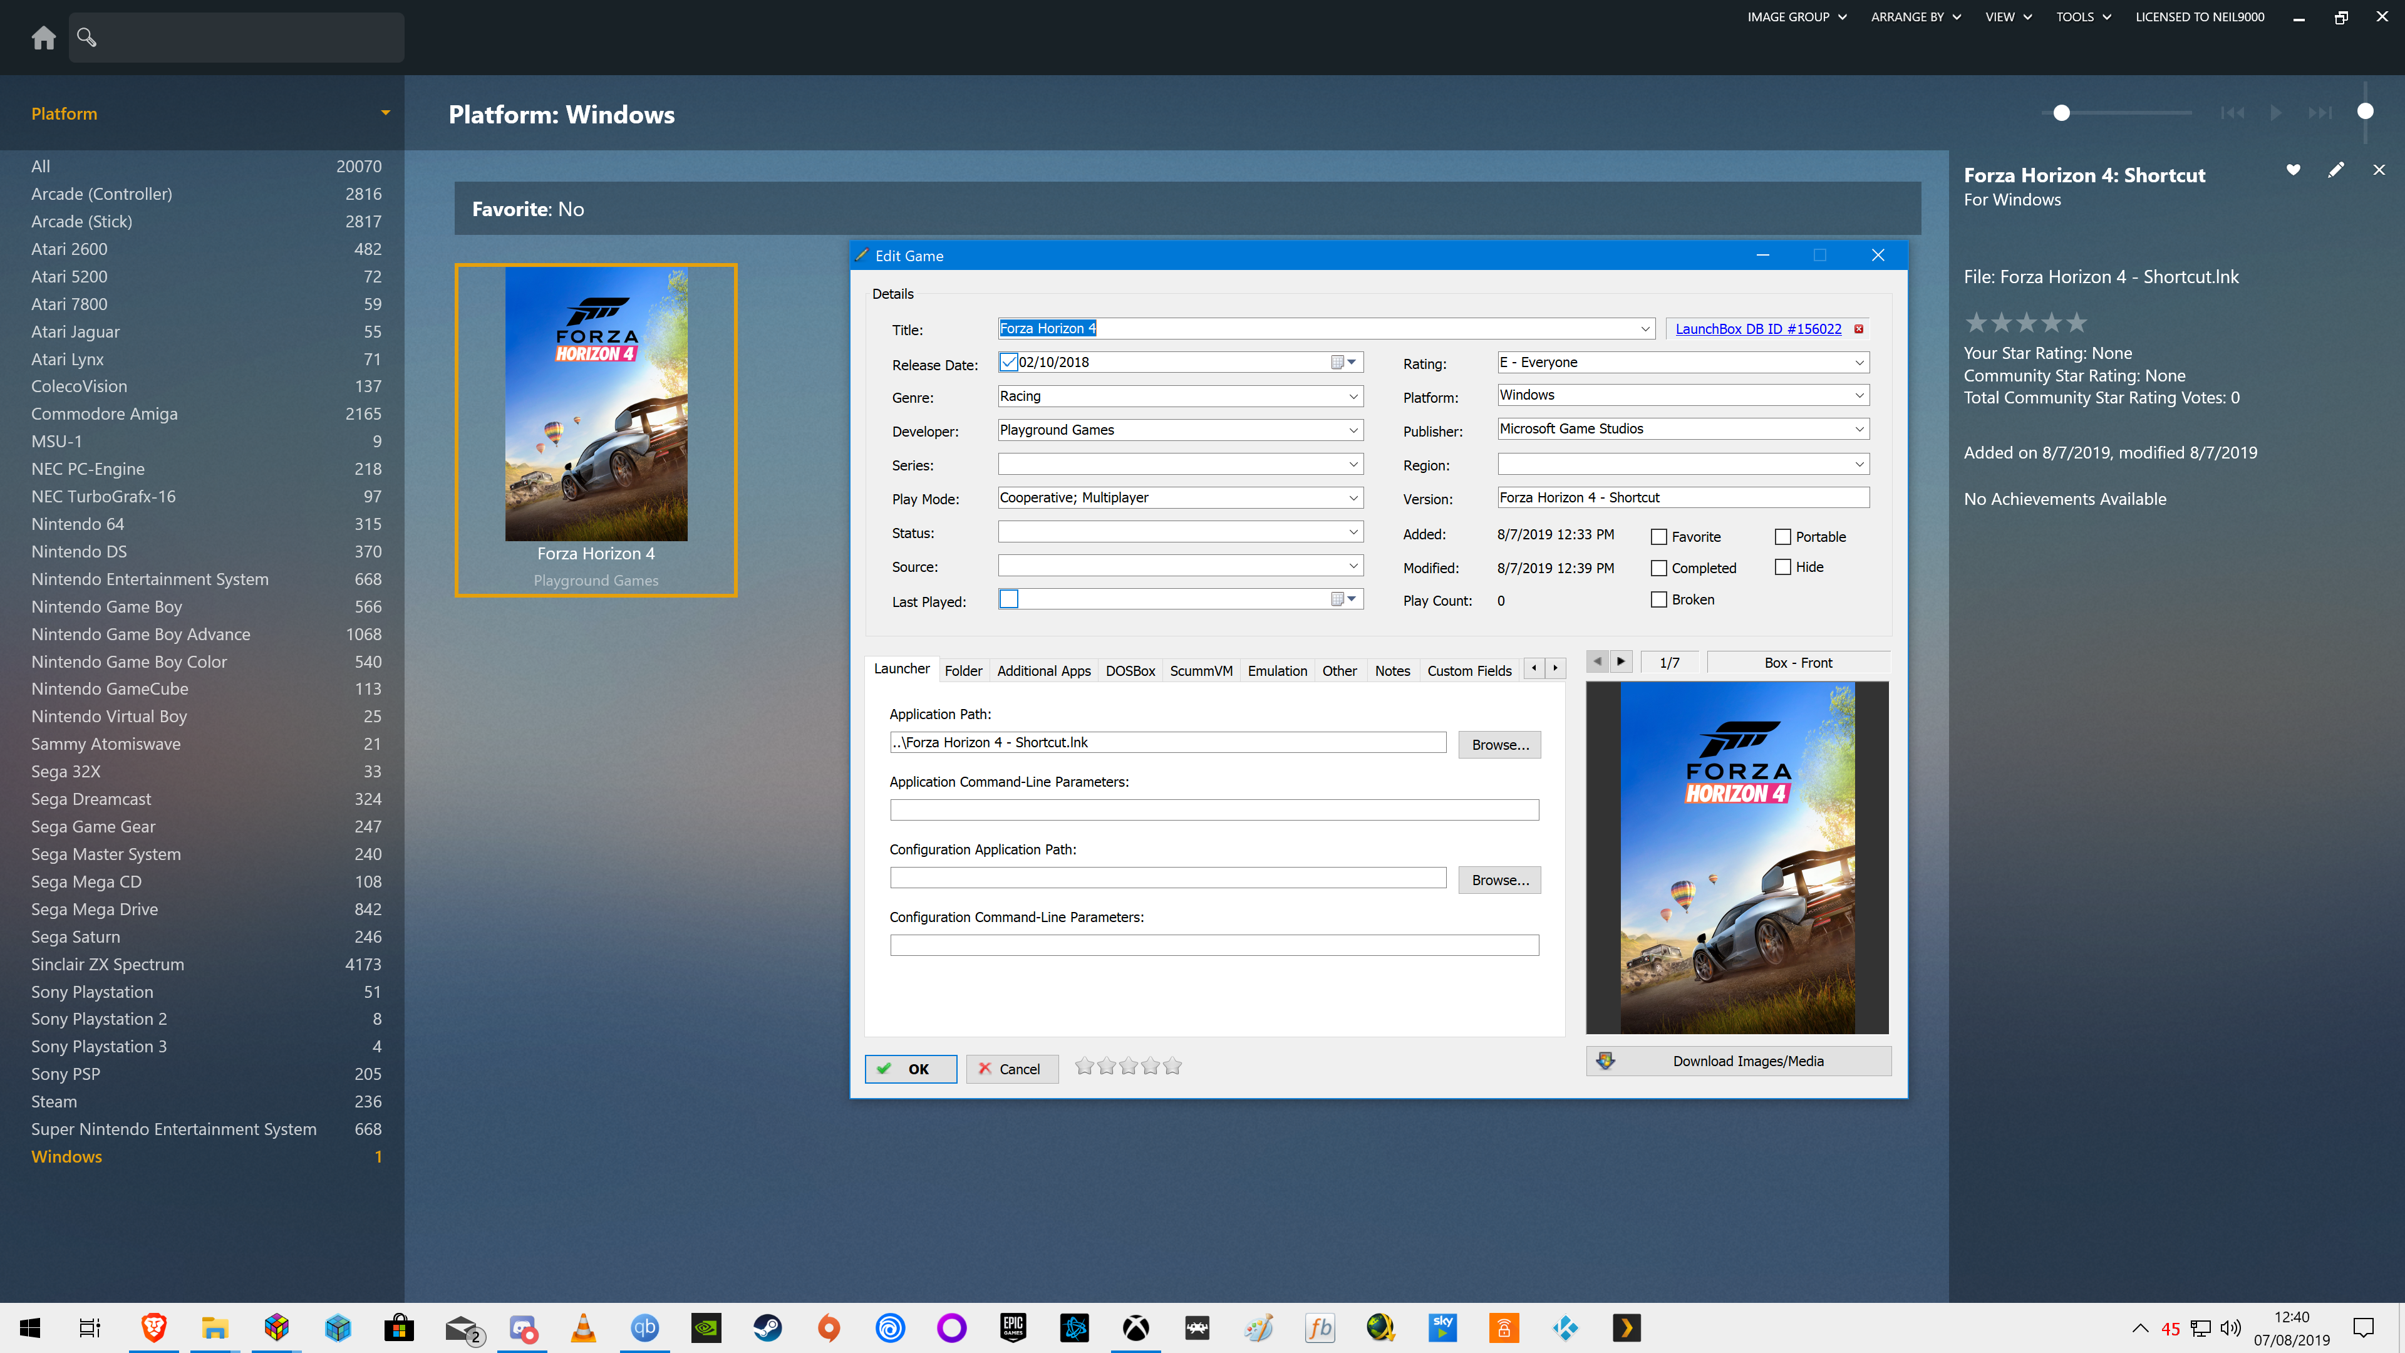
Task: Open the Notes tab
Action: point(1392,670)
